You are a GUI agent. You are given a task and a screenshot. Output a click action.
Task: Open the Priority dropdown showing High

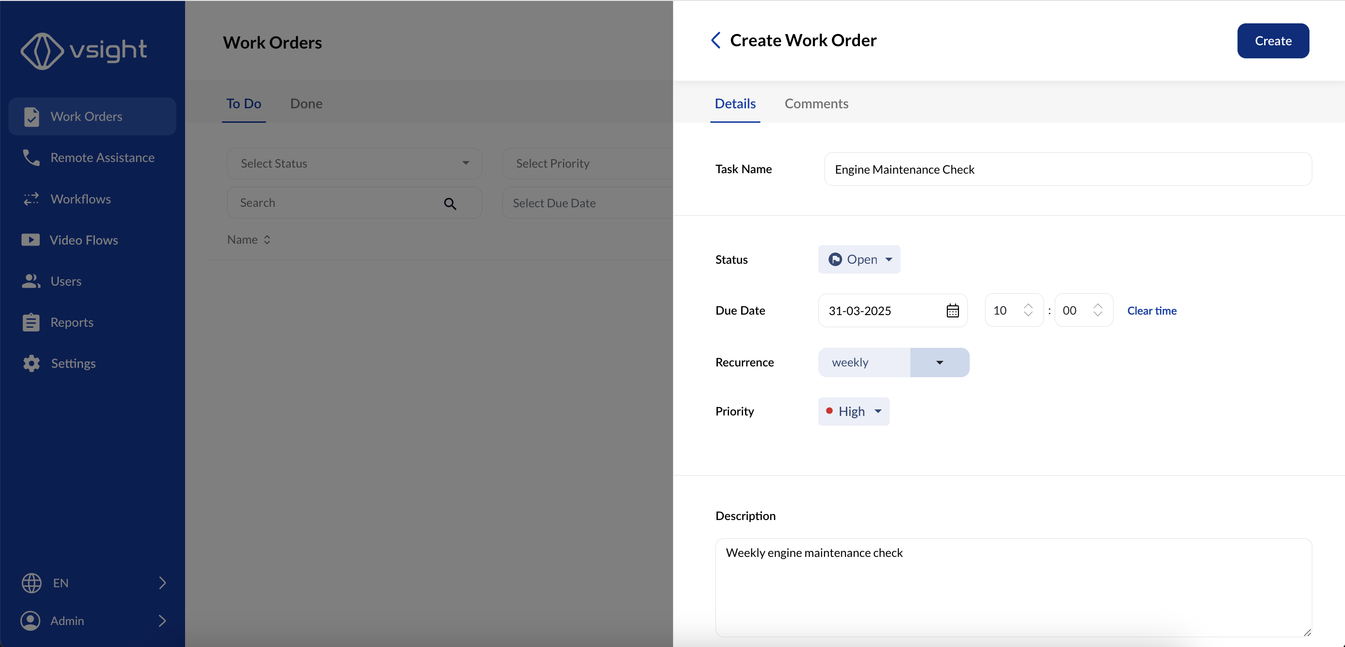tap(854, 411)
